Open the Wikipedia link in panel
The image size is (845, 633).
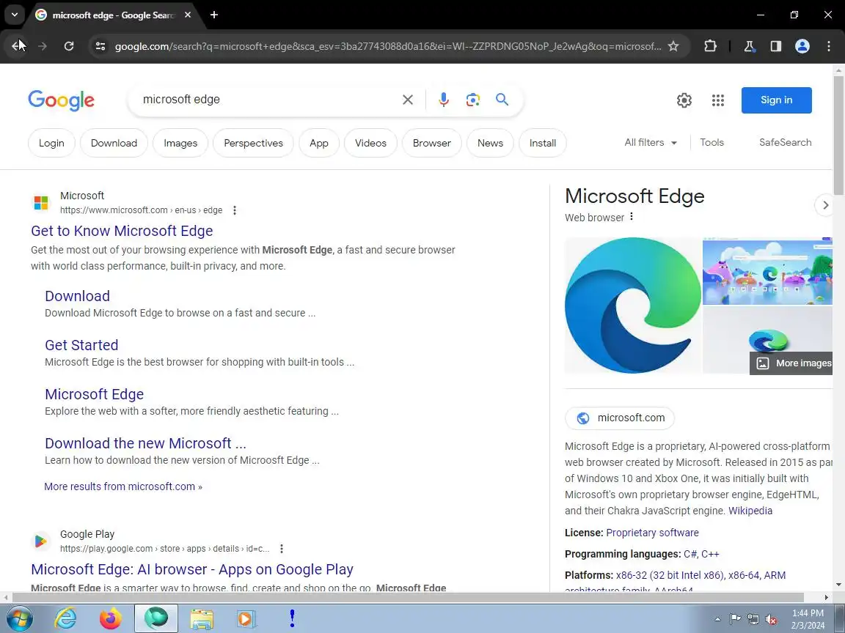(x=750, y=511)
